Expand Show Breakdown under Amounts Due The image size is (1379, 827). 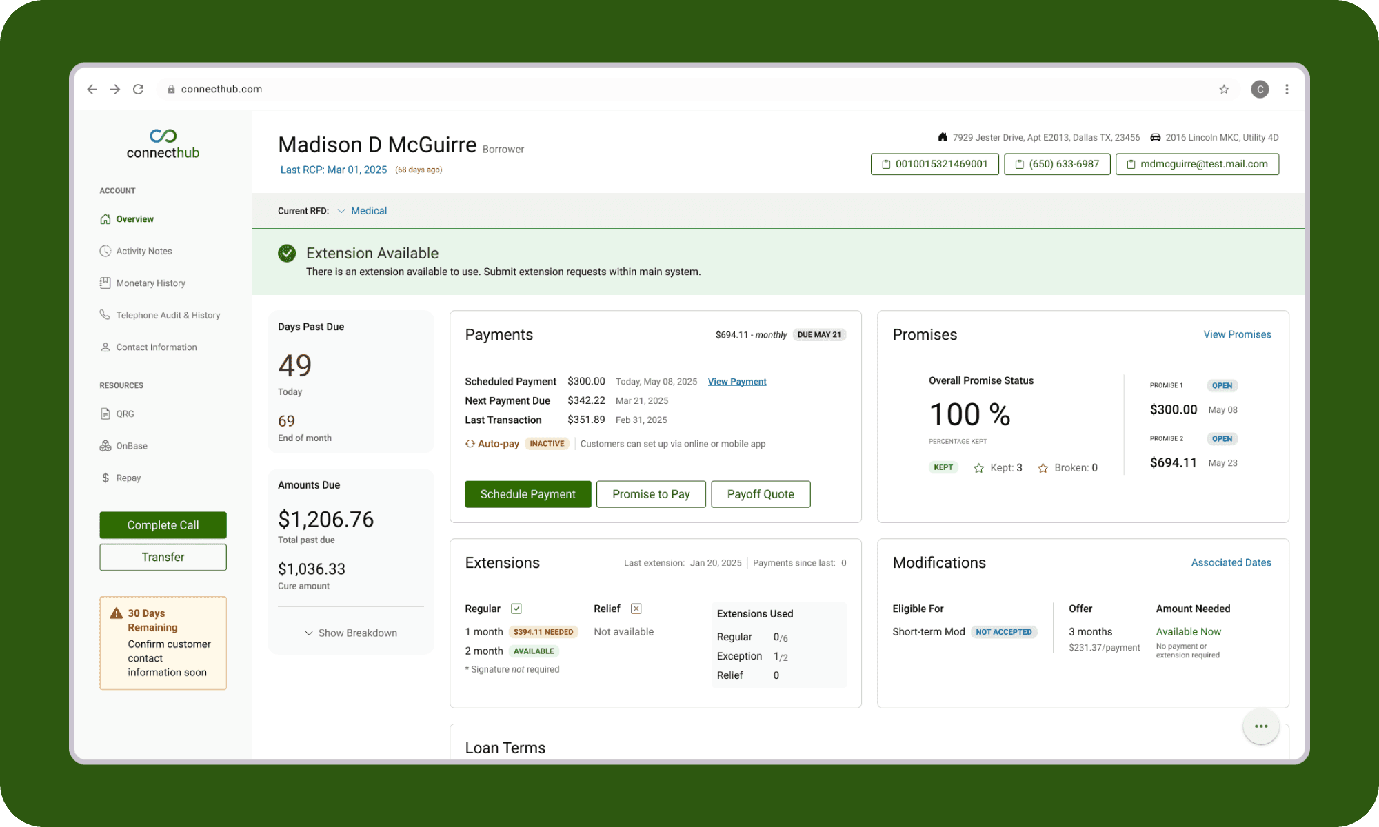point(350,633)
